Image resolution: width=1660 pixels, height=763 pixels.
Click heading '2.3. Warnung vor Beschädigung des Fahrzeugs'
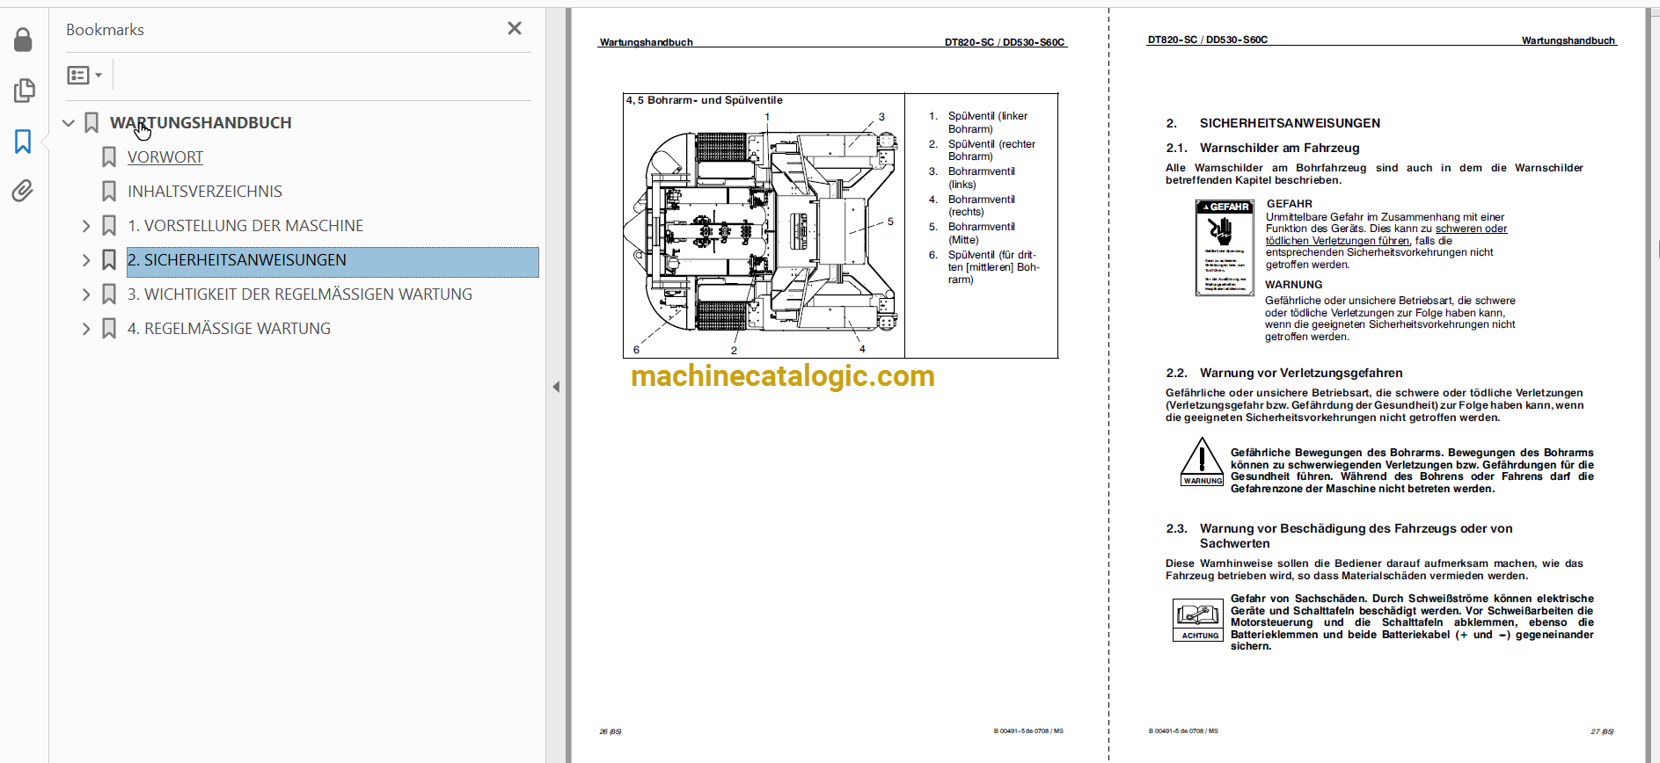[x=1339, y=535]
